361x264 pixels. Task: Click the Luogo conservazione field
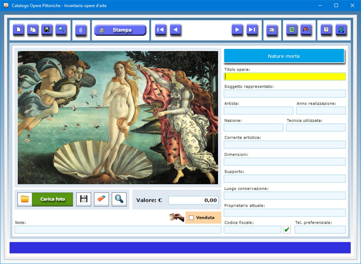(285, 196)
